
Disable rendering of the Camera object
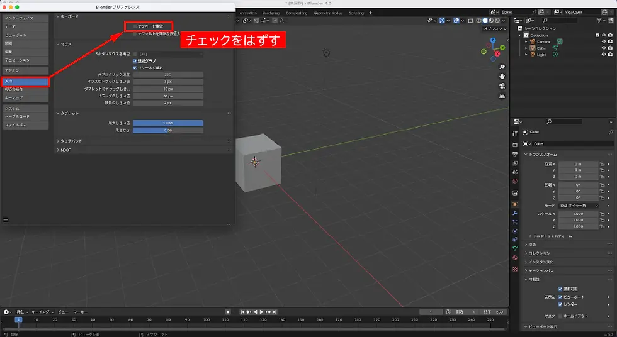coord(610,41)
